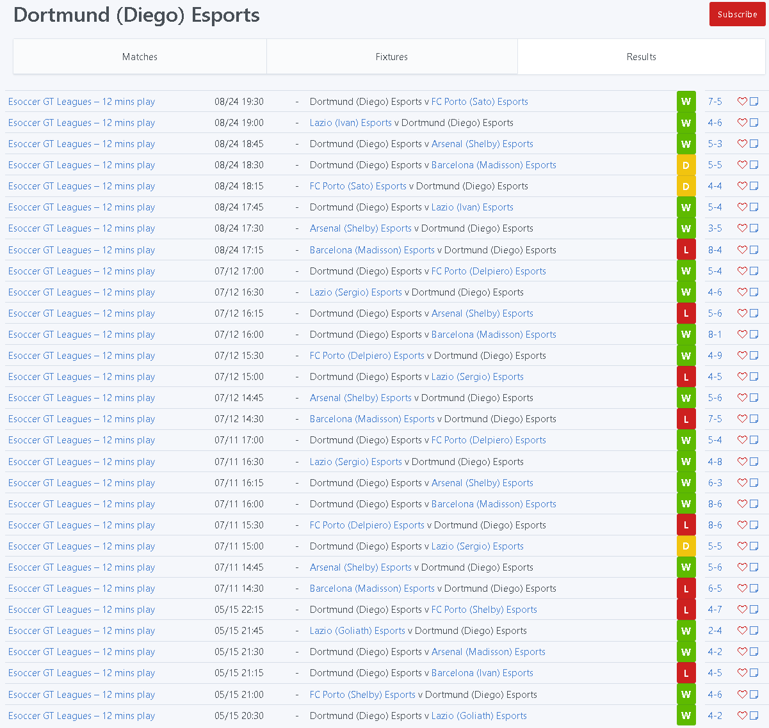The image size is (769, 728).
Task: Click note icon on 05/15 21:30 row
Action: click(754, 651)
